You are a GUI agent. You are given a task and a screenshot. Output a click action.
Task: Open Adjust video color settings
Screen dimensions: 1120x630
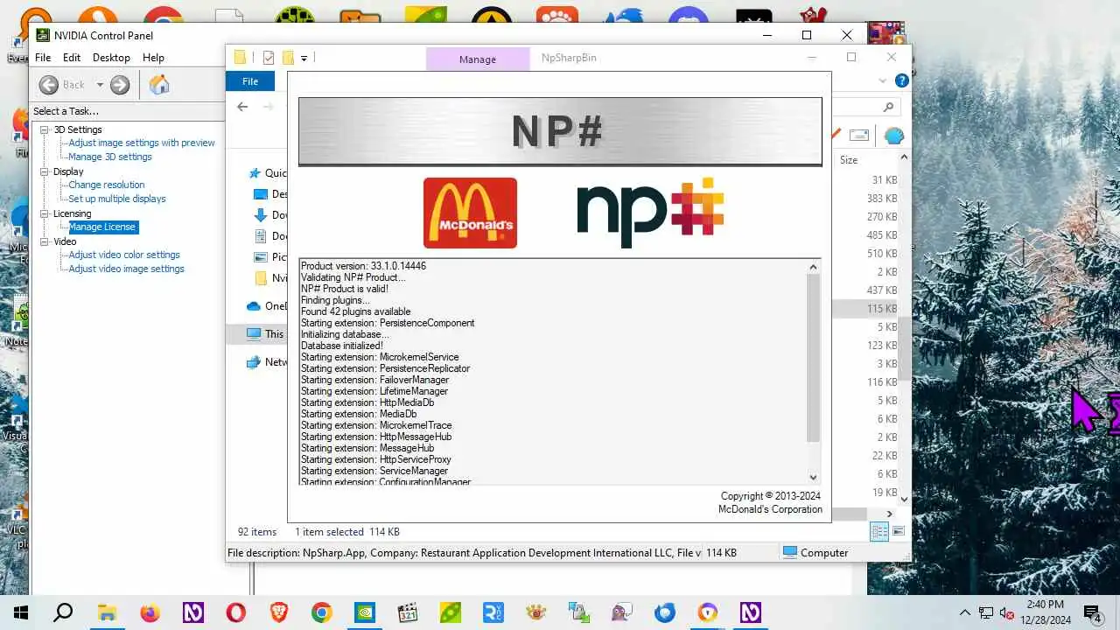tap(124, 255)
